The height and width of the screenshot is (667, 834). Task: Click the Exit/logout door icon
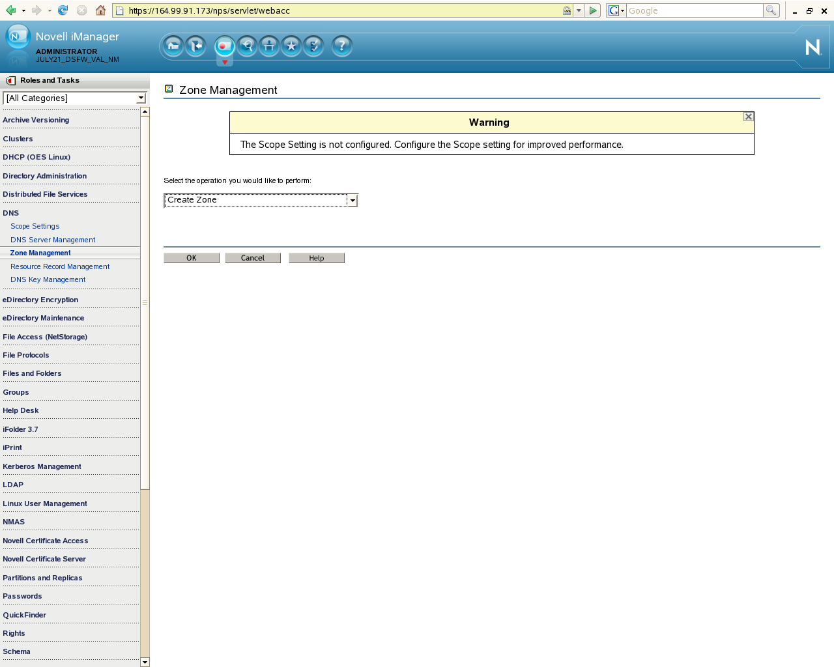(x=195, y=46)
